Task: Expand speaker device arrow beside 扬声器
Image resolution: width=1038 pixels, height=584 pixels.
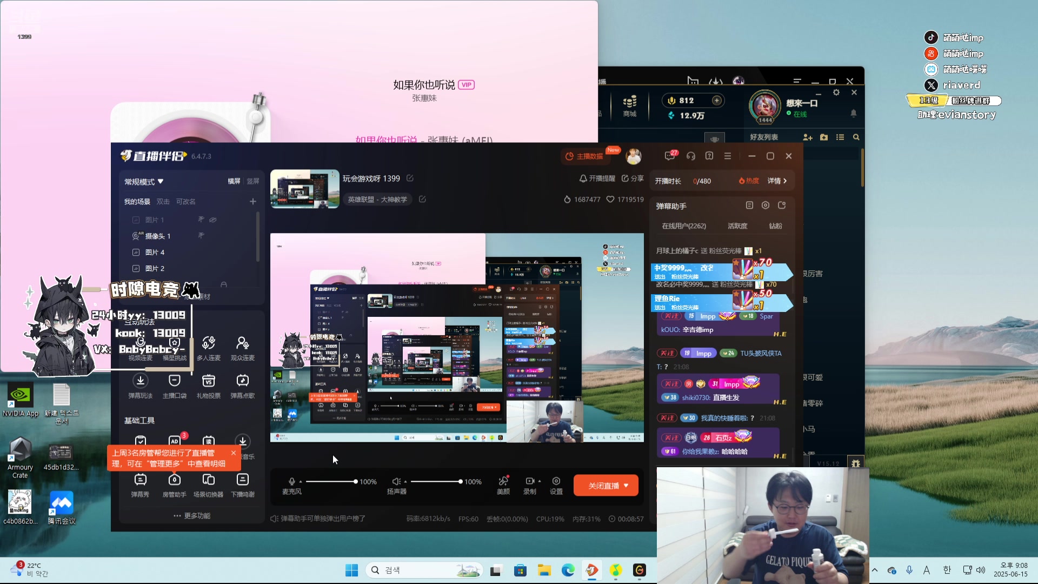Action: 405,481
